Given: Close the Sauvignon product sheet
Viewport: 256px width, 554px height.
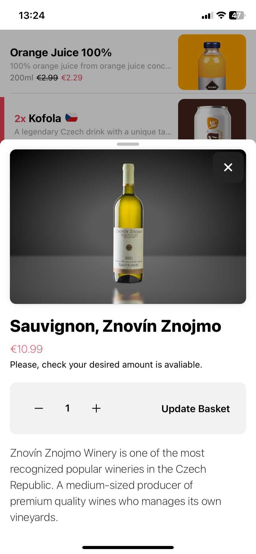Looking at the screenshot, I should pos(228,167).
